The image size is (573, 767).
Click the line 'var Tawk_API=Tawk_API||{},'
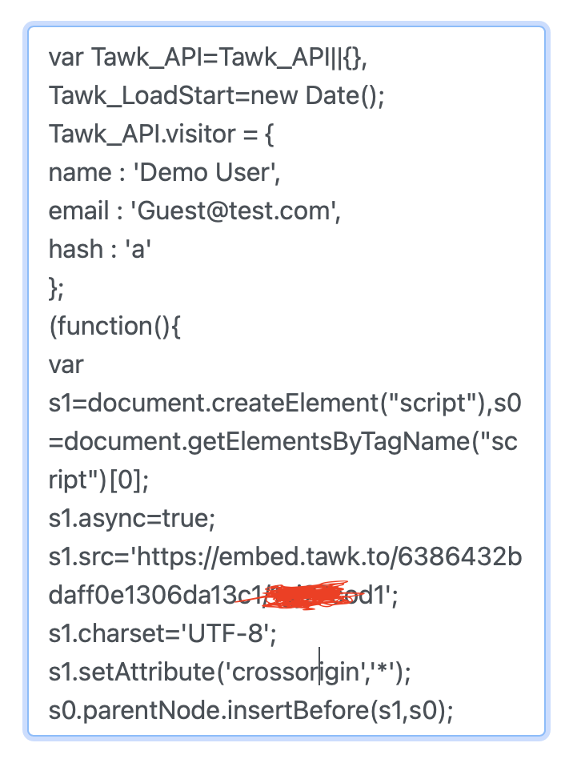[x=208, y=58]
